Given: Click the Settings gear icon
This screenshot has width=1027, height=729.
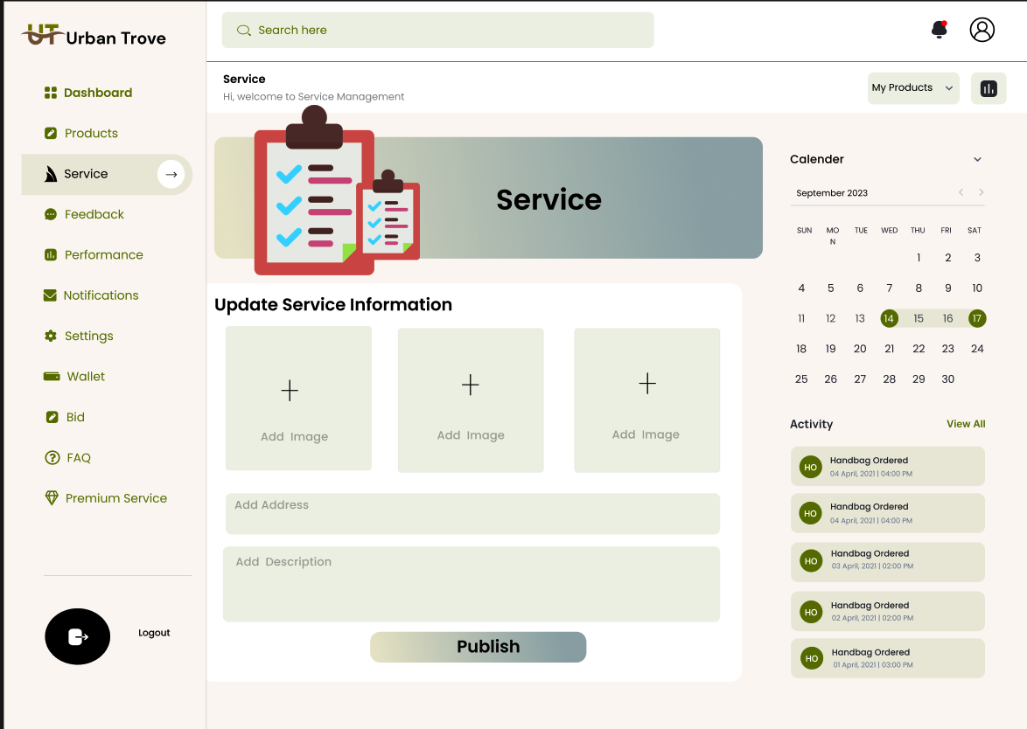Looking at the screenshot, I should pos(51,337).
